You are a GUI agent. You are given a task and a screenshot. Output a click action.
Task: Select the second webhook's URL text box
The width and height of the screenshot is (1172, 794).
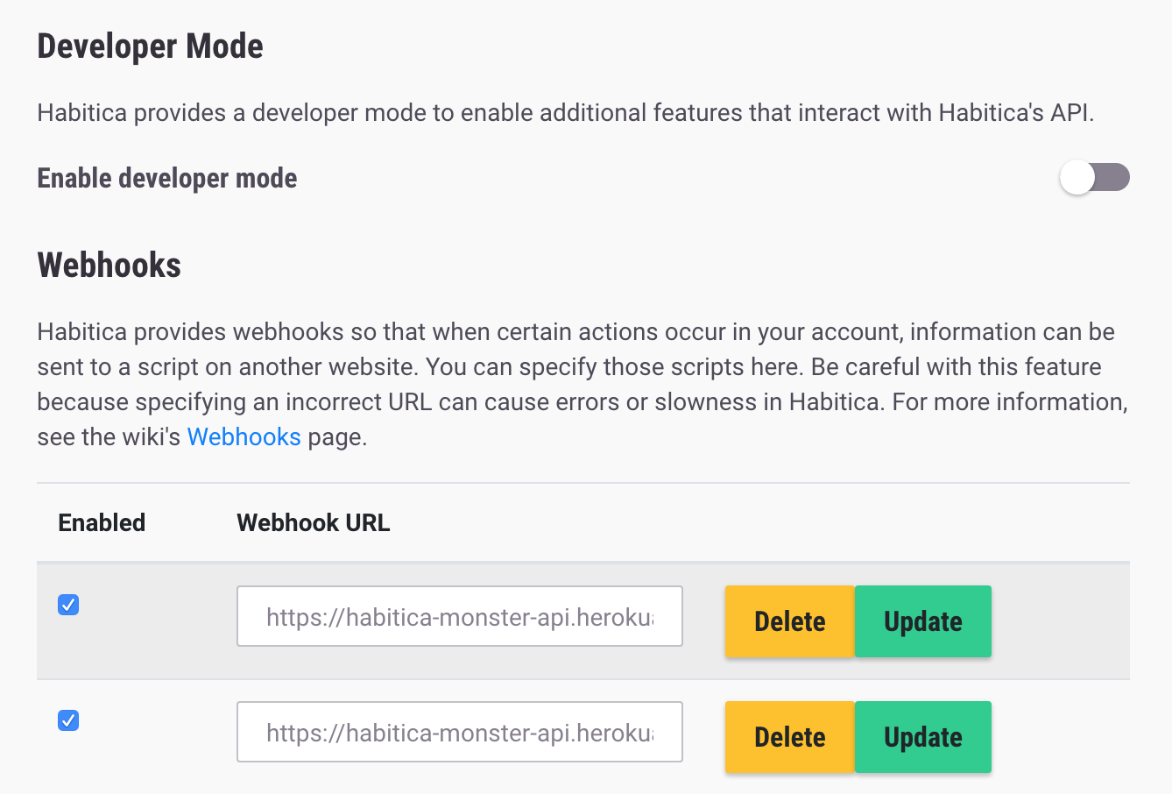pyautogui.click(x=459, y=732)
